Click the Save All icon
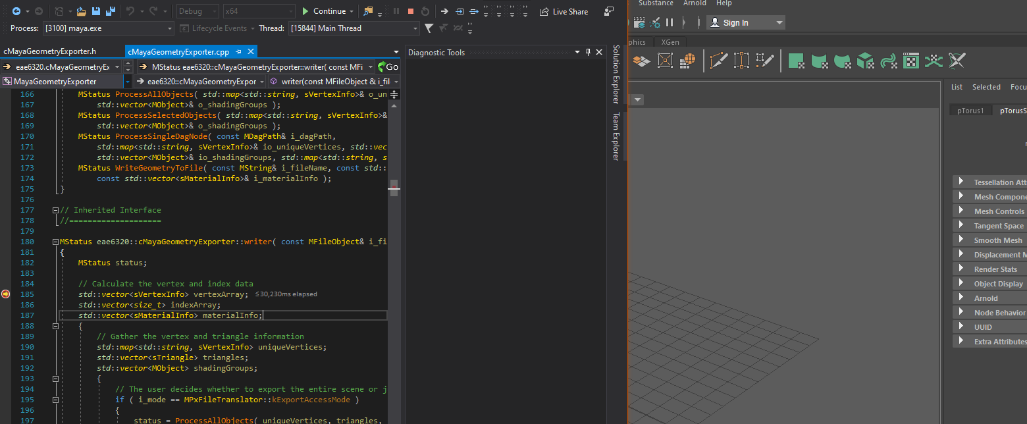 point(111,11)
